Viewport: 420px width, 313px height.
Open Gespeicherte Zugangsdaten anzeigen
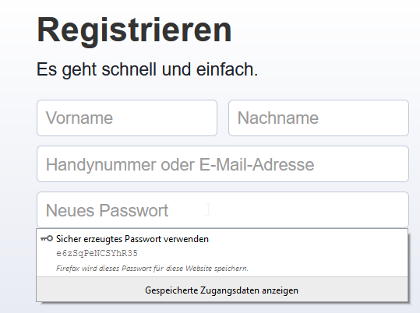coord(222,290)
